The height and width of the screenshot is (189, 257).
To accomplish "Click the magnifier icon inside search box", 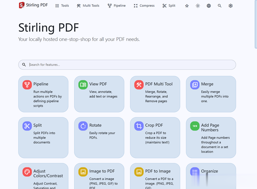I will tap(24, 64).
